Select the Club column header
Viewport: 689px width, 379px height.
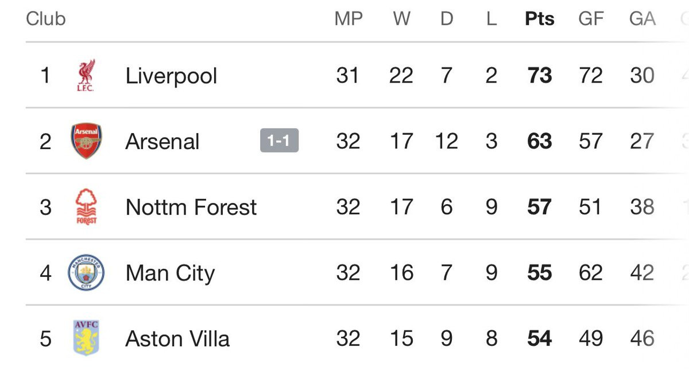[46, 19]
